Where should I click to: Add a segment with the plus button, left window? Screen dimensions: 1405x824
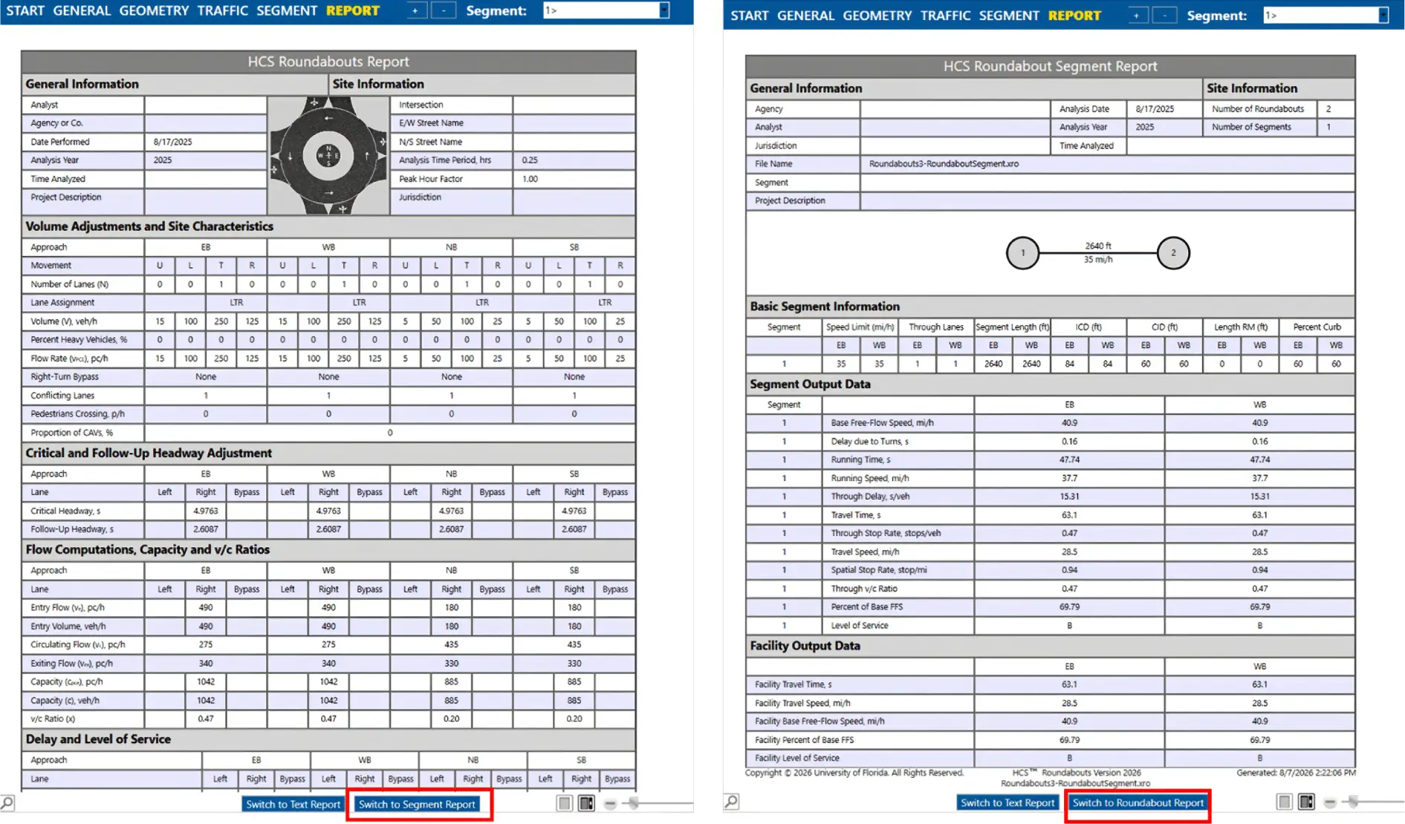[415, 10]
